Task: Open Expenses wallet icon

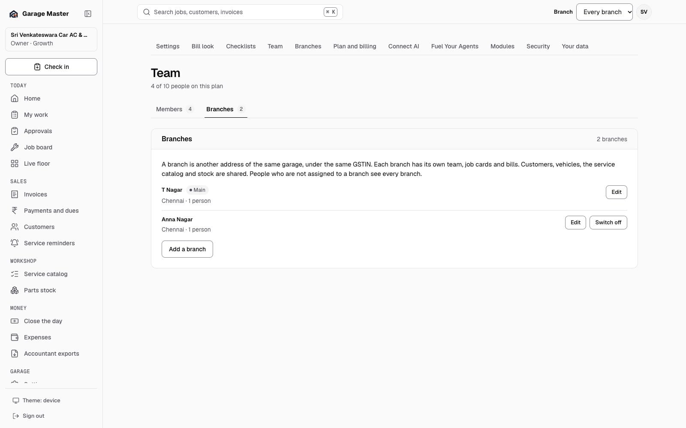Action: pyautogui.click(x=15, y=337)
